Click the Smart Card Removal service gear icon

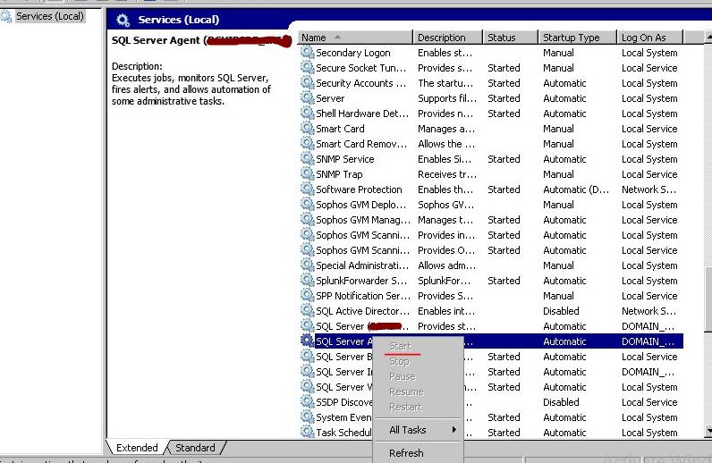point(308,143)
